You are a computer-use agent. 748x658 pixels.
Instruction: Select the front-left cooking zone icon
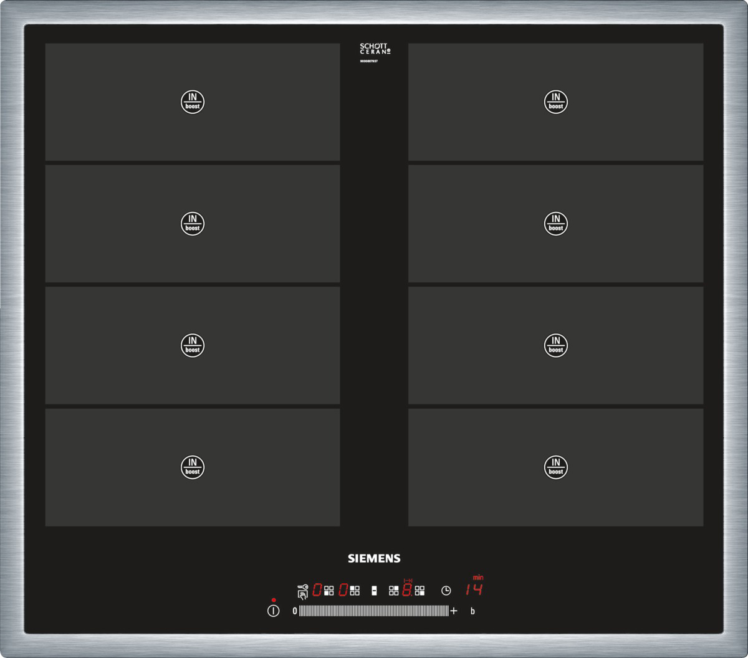pos(329,590)
